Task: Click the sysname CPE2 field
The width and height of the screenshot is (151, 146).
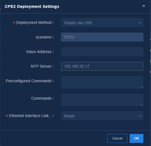Action: [x=102, y=37]
